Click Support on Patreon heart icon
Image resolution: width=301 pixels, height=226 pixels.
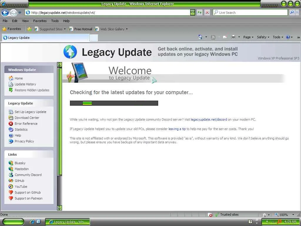[x=11, y=198]
